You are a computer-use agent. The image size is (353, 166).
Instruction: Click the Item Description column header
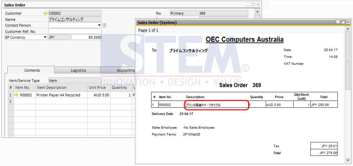(x=62, y=88)
